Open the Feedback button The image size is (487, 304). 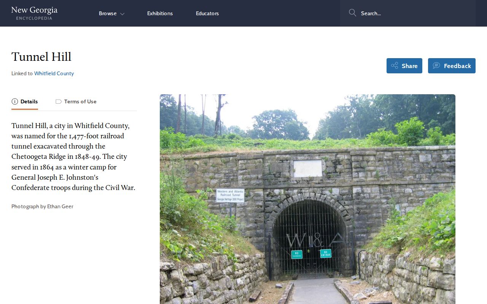452,66
